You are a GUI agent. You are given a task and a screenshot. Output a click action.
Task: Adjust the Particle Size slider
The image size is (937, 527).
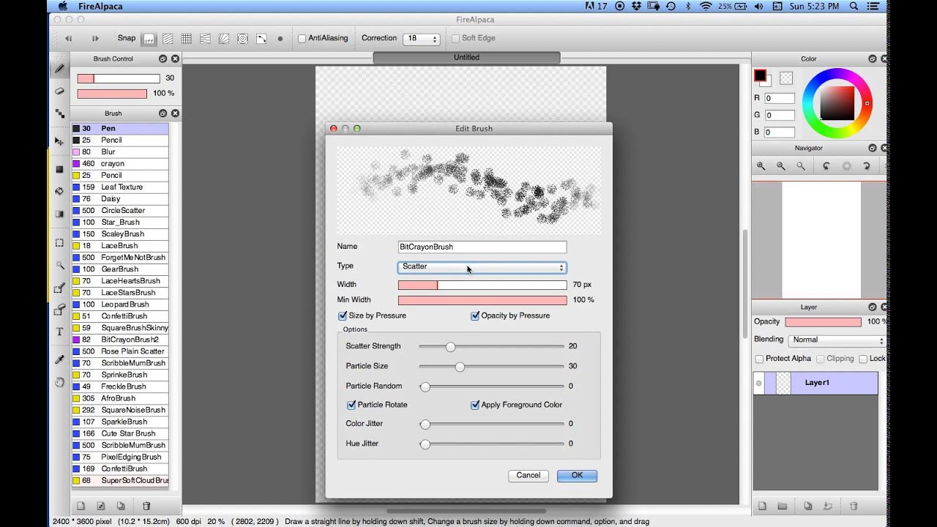click(x=460, y=367)
